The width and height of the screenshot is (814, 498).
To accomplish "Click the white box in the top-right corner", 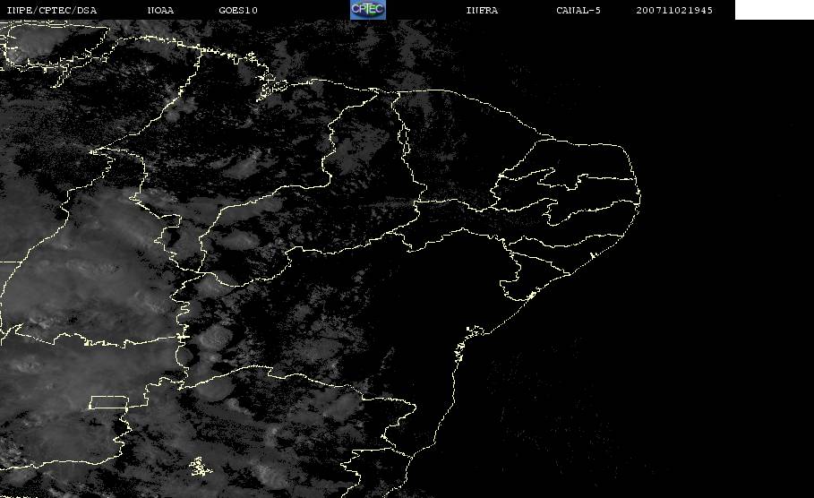I will [774, 10].
